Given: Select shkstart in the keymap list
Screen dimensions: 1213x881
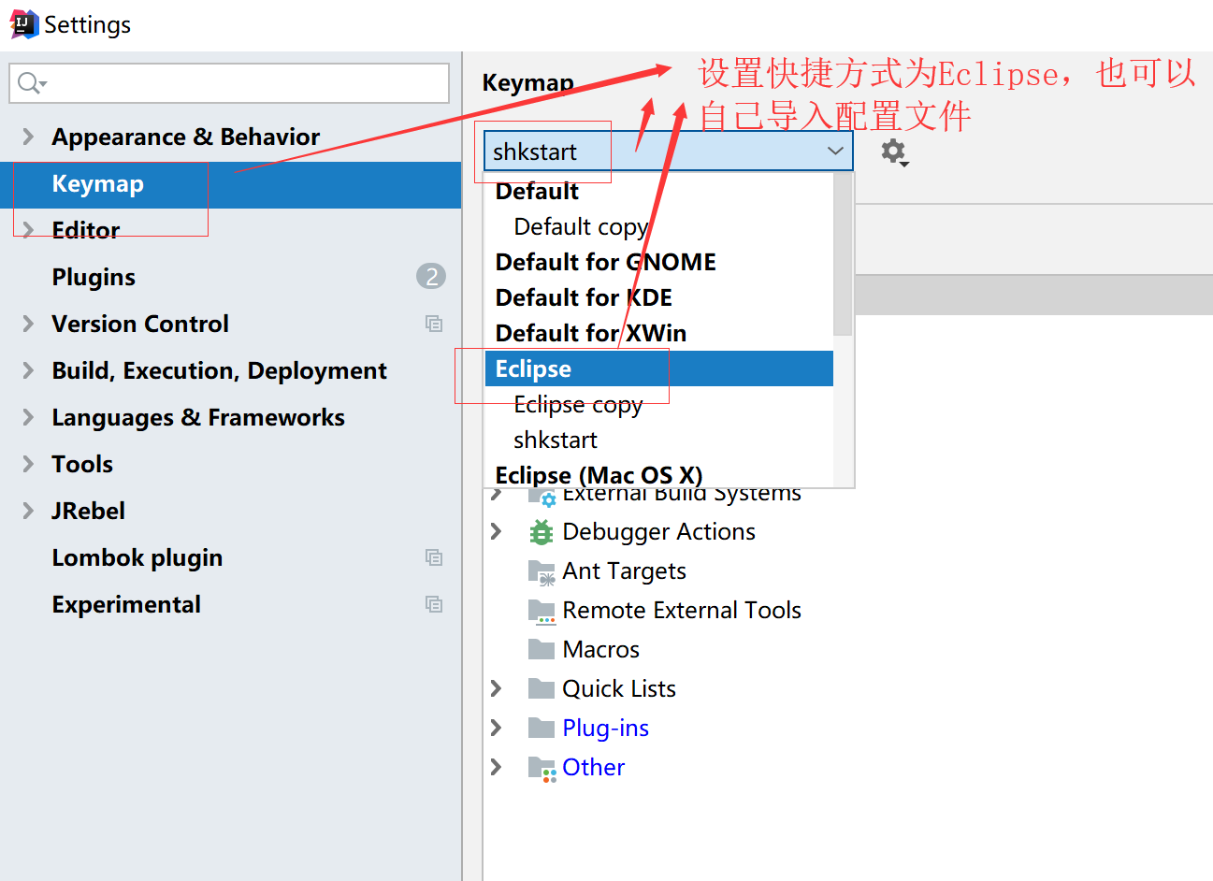Looking at the screenshot, I should (x=659, y=440).
